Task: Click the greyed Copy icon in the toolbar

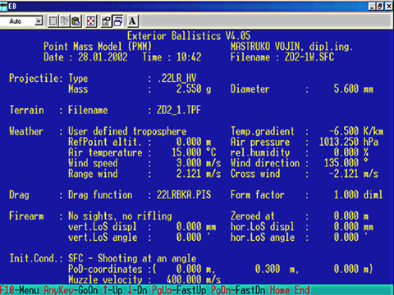Action: tap(65, 21)
